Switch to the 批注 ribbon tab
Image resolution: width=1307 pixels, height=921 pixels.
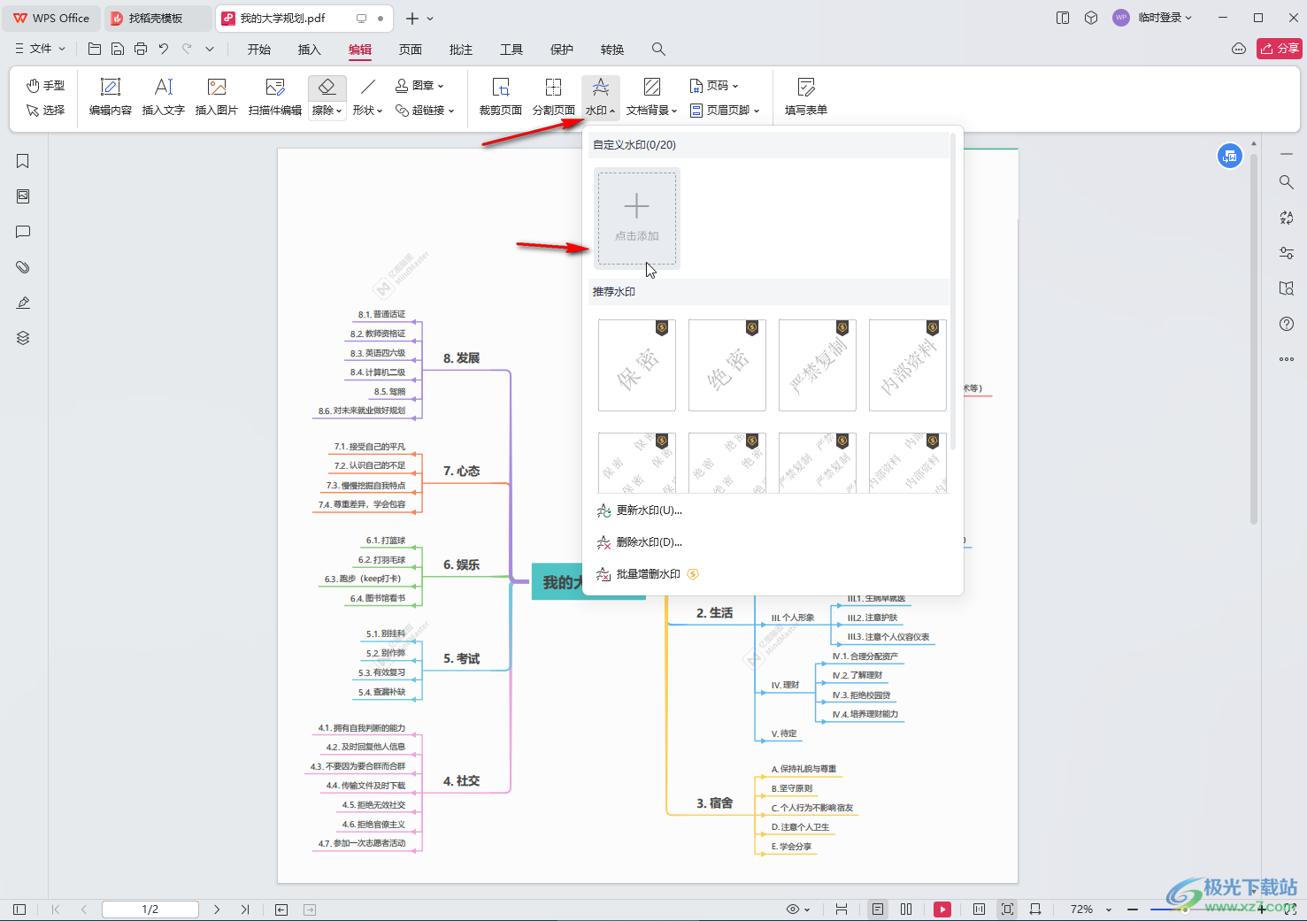461,50
